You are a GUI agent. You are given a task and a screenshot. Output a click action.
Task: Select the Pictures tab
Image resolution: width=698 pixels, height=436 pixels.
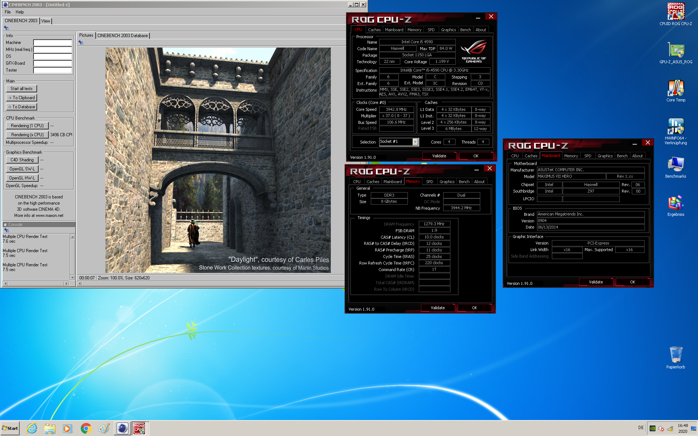coord(86,35)
